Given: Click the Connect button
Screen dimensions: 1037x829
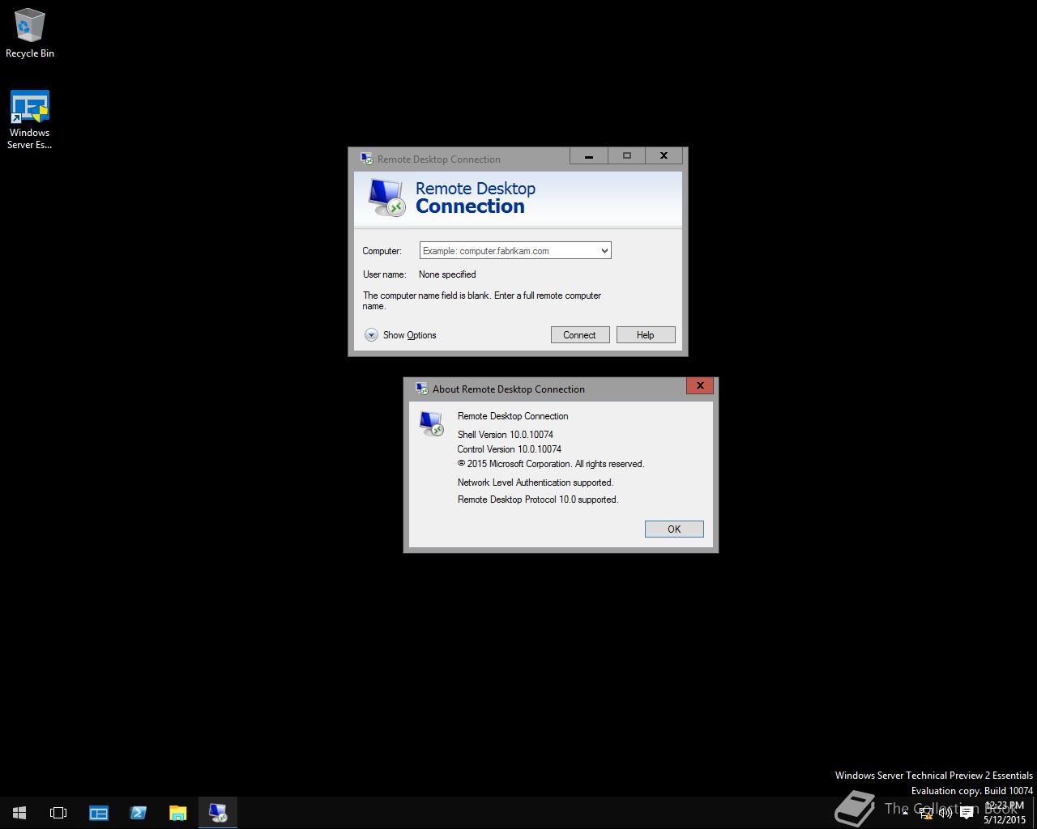Looking at the screenshot, I should point(580,335).
